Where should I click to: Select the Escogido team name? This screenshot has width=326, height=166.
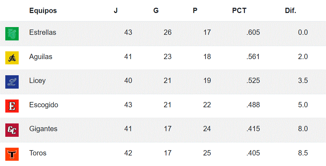(44, 105)
